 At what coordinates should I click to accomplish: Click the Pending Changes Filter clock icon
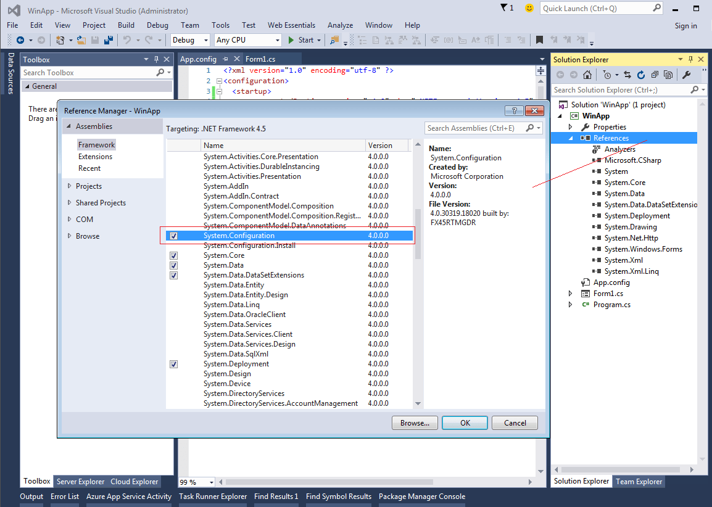coord(607,75)
